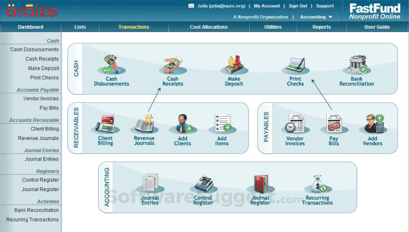Open the Cost Allocations menu
The image size is (409, 232).
coord(209,27)
